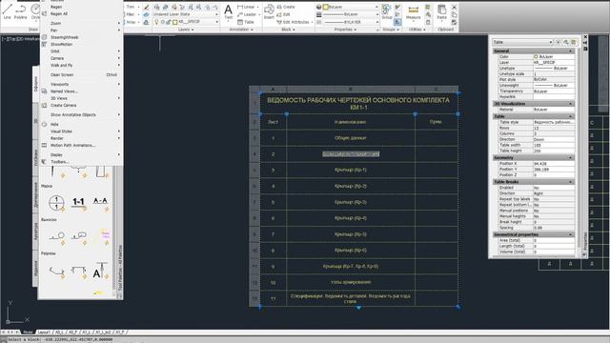Insert the rounded leader callout from palette
The image size is (610, 343).
tap(78, 236)
